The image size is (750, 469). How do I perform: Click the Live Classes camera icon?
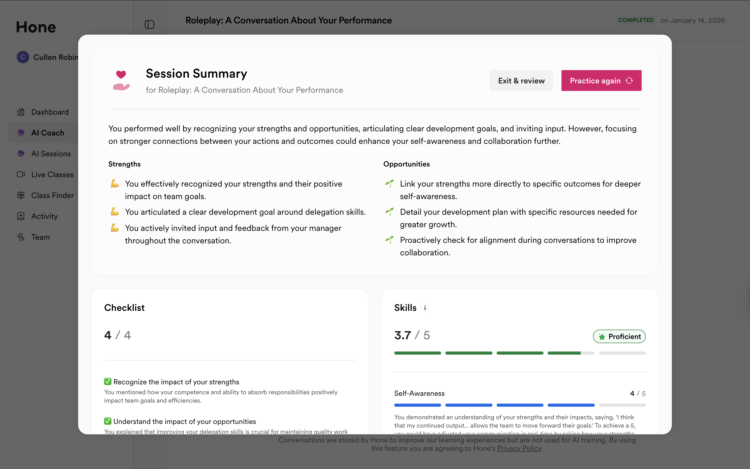click(21, 174)
